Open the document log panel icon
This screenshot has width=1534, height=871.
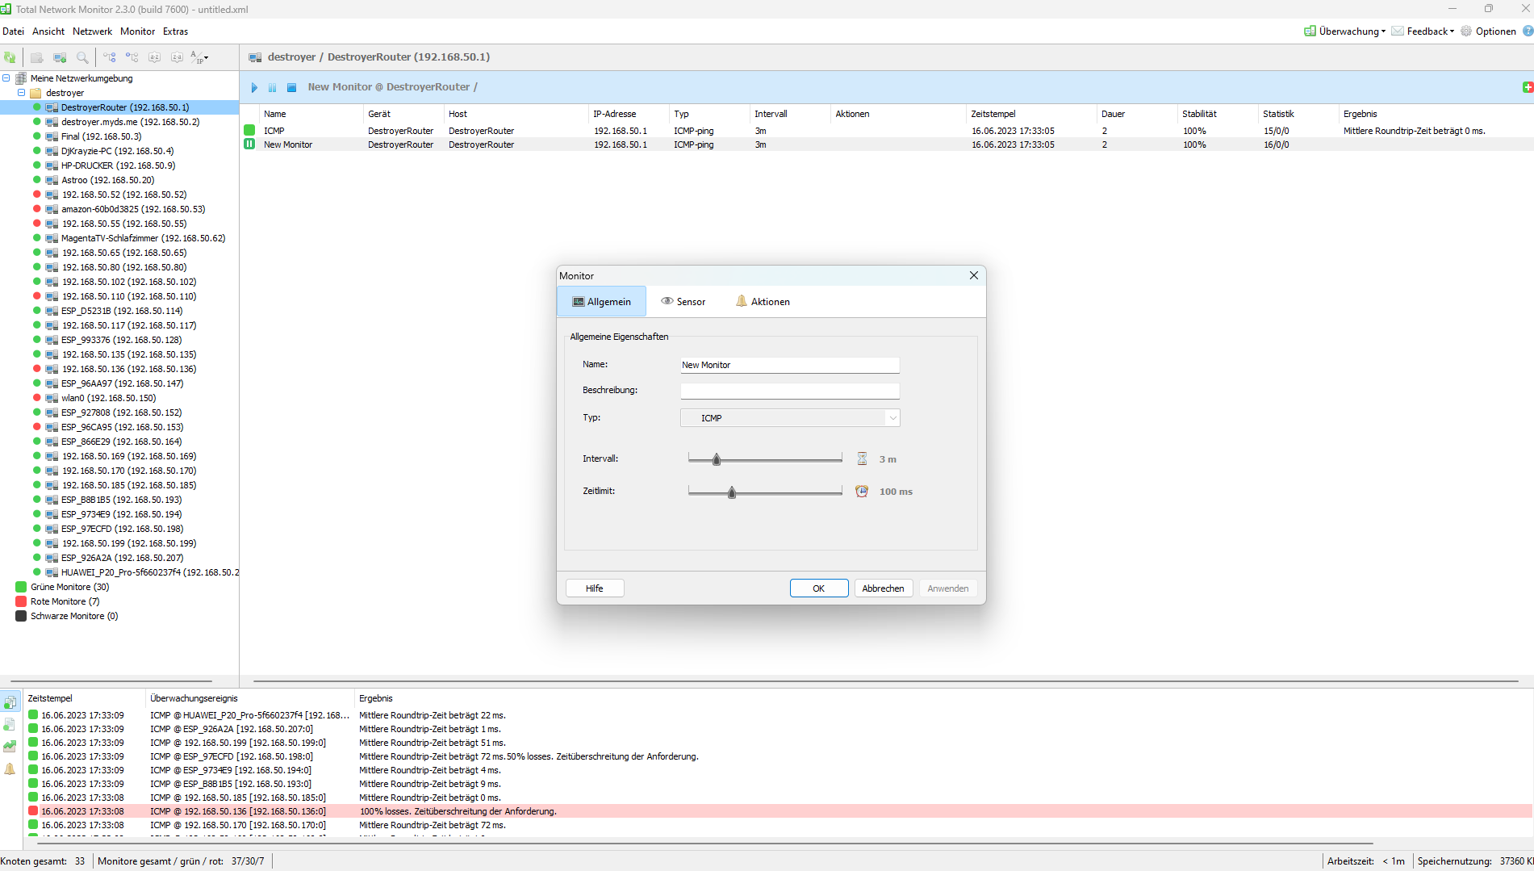[x=10, y=725]
